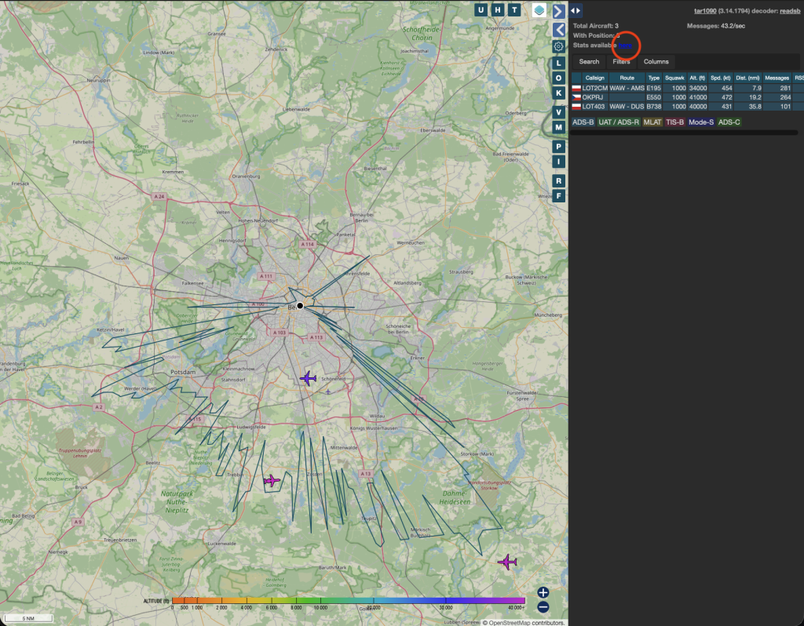Image resolution: width=804 pixels, height=626 pixels.
Task: Click the L sidebar icon for labels
Action: (x=558, y=63)
